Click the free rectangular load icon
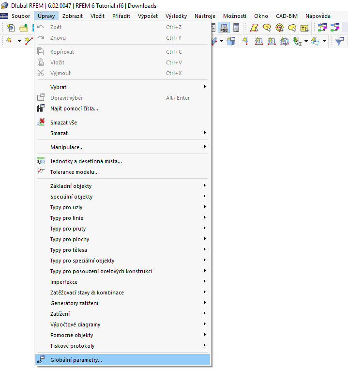348x386 pixels. [315, 41]
